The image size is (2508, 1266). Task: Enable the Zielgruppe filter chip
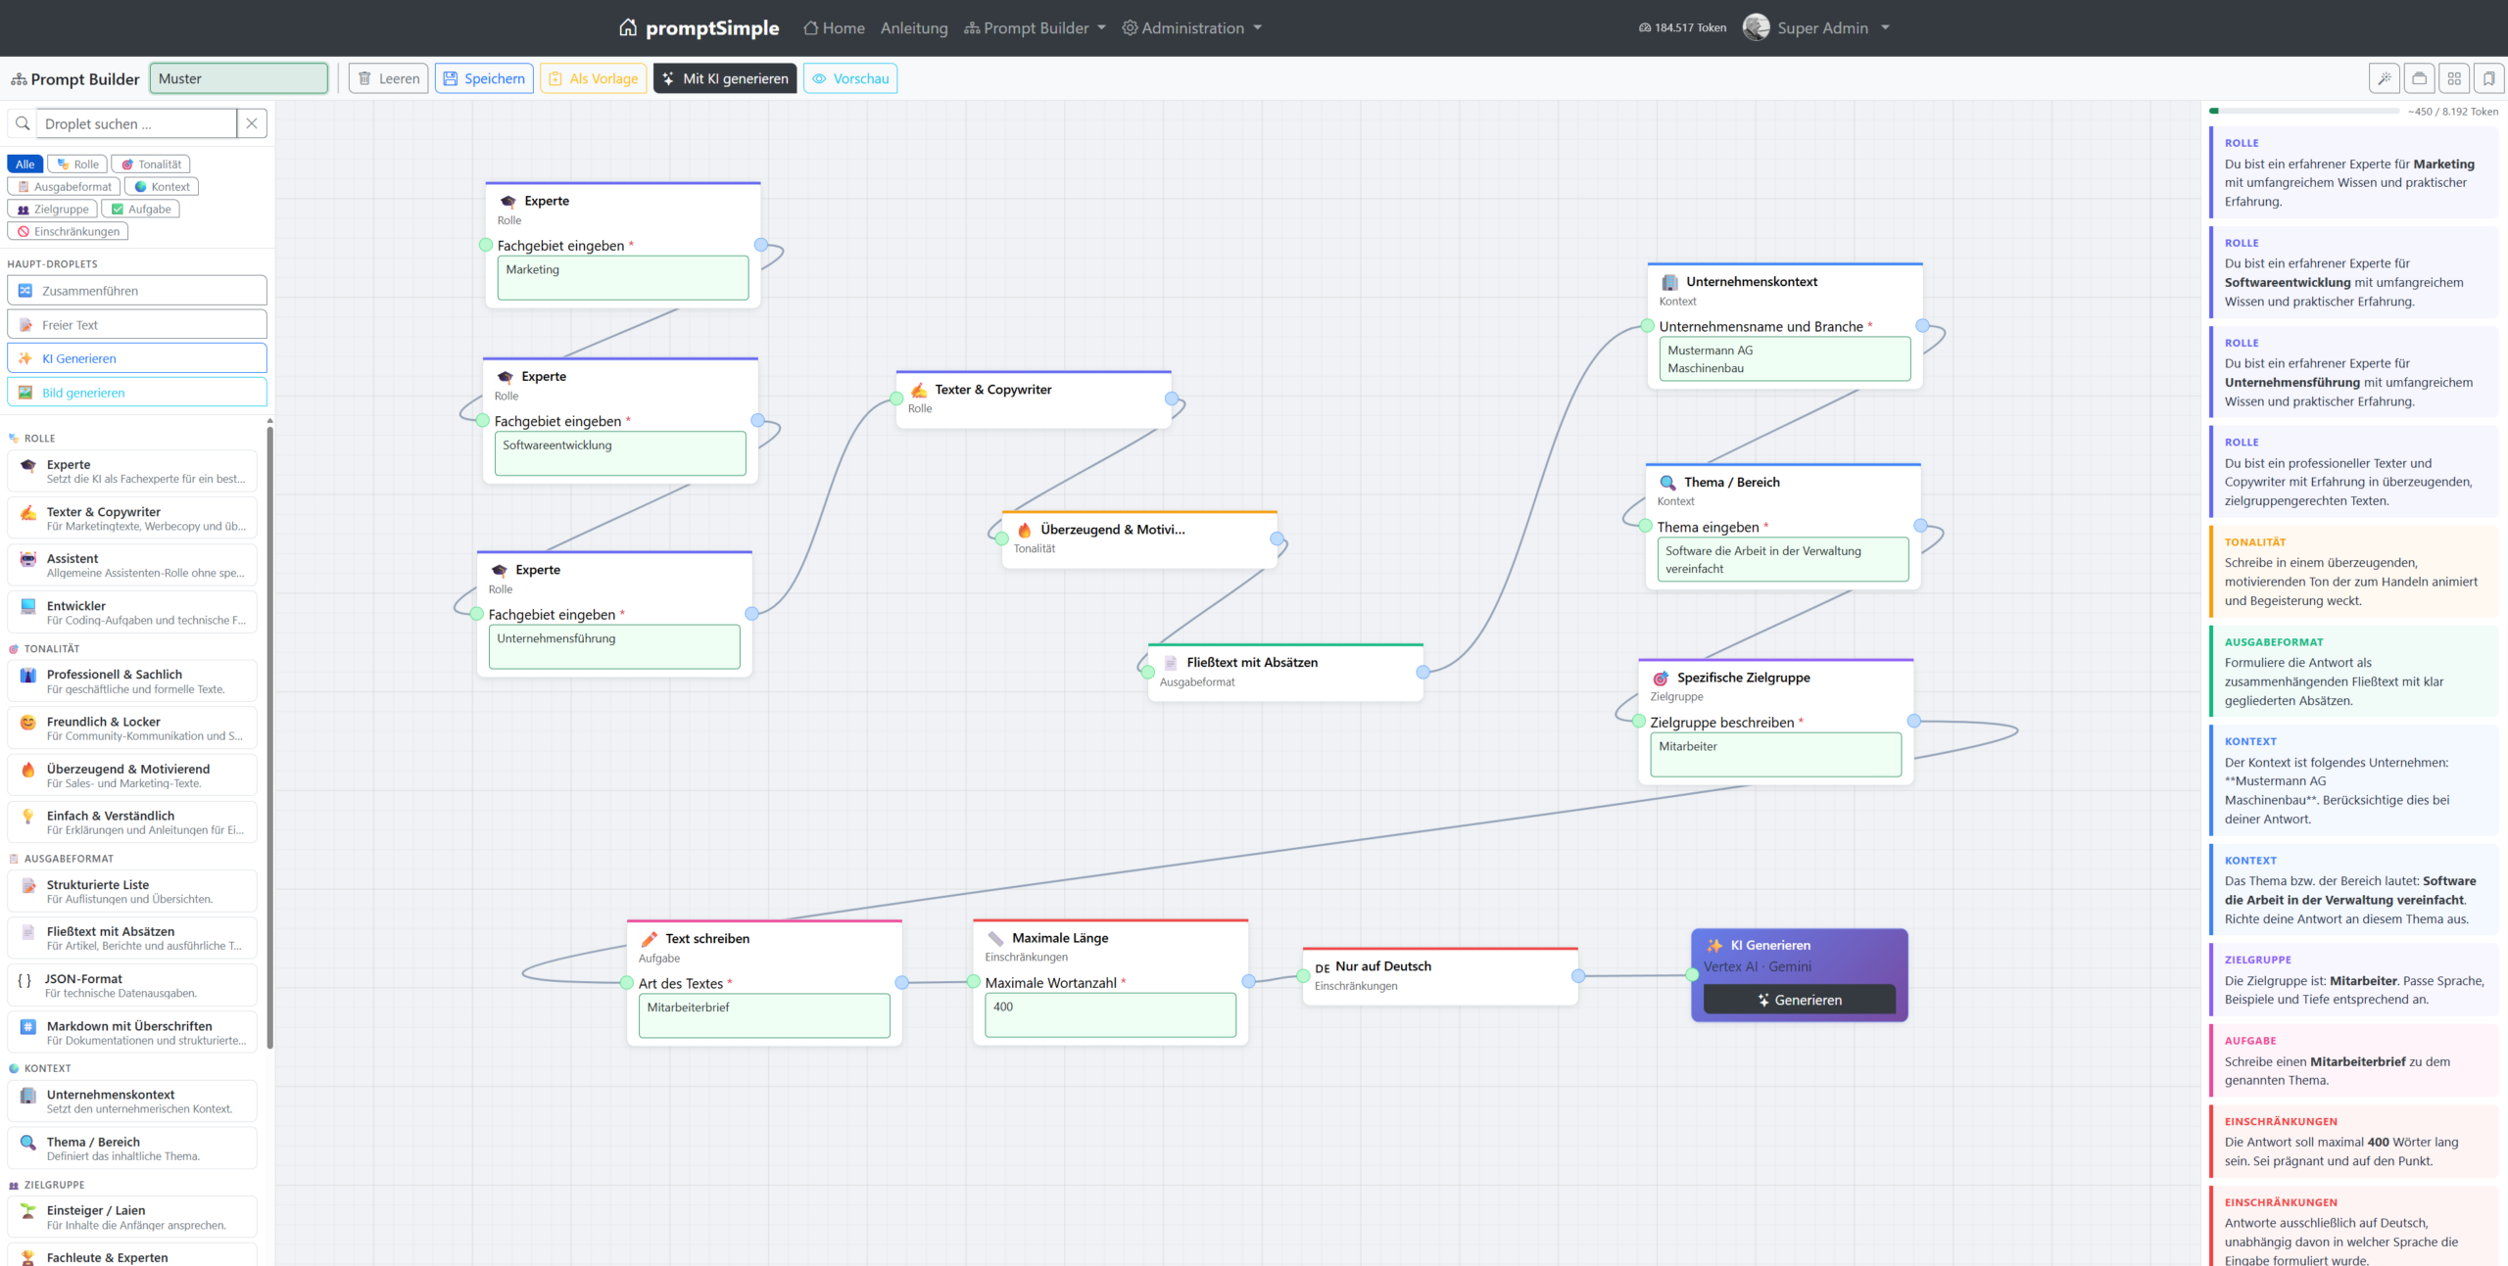(x=53, y=210)
